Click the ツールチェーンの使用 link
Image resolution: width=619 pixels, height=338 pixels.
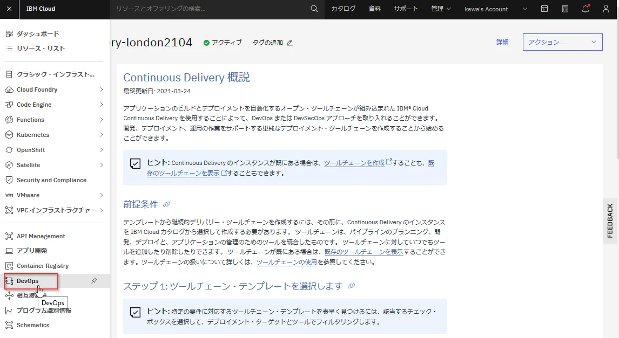click(287, 262)
